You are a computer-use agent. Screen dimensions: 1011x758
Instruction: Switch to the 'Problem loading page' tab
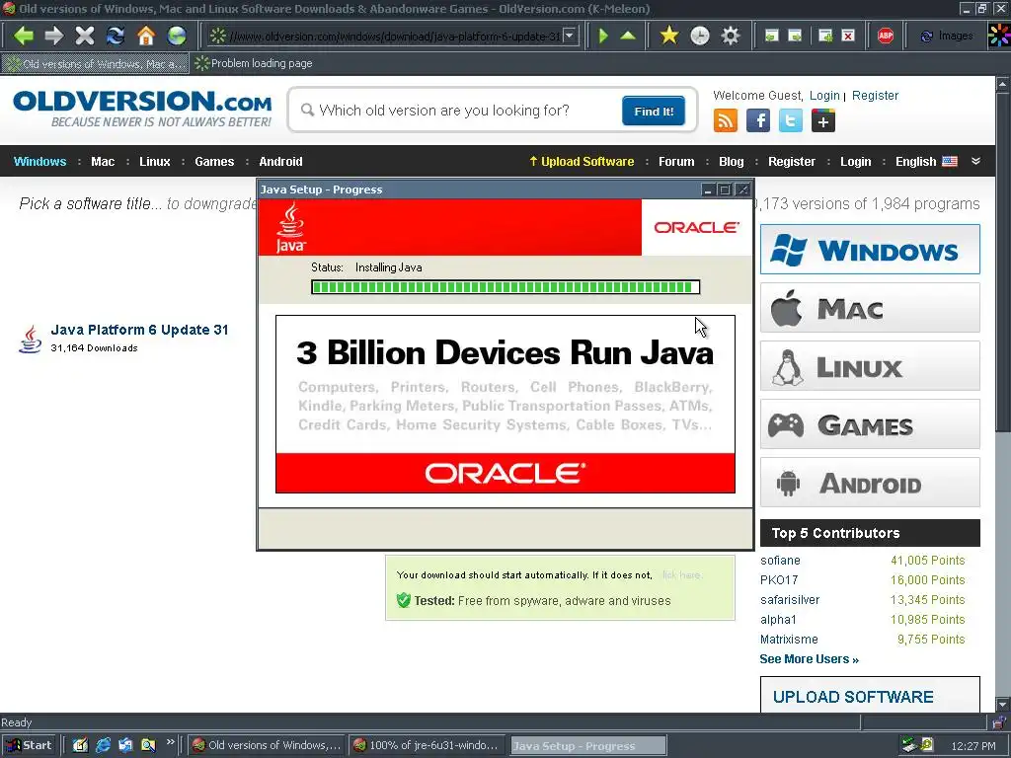[x=254, y=63]
